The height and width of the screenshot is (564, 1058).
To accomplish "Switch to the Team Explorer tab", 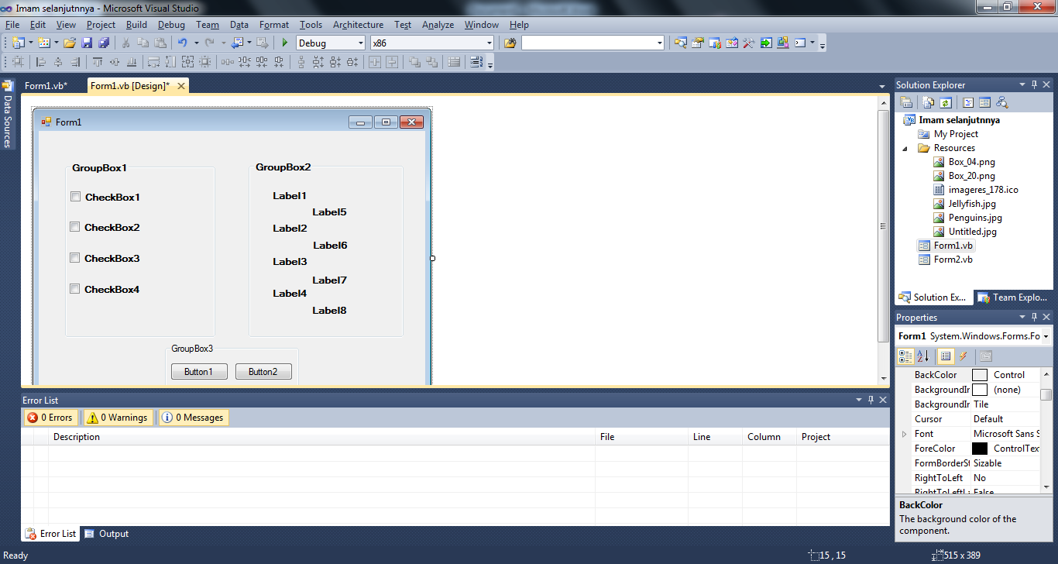I will point(1013,297).
